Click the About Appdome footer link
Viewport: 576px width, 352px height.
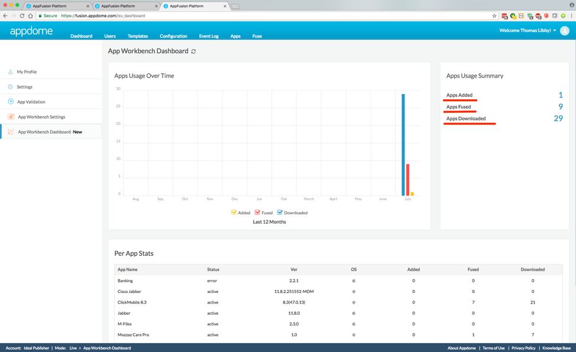(x=461, y=348)
